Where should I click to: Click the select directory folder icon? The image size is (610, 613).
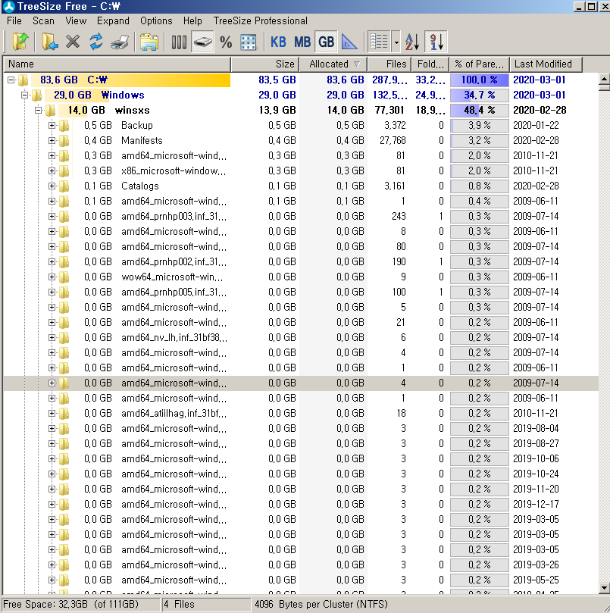50,42
